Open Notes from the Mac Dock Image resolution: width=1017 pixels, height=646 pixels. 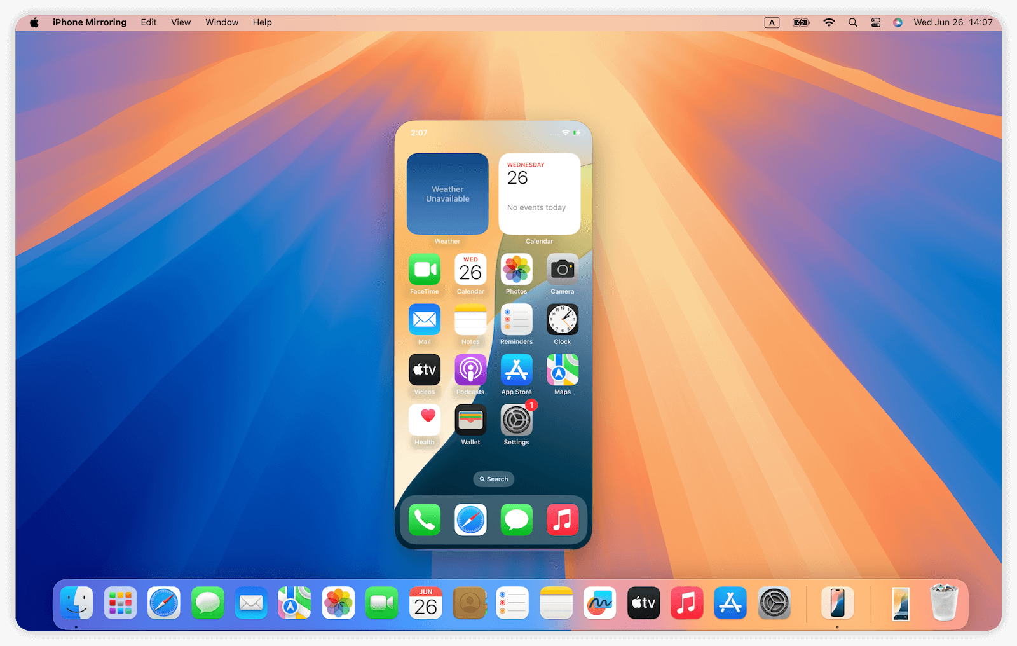tap(556, 603)
